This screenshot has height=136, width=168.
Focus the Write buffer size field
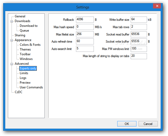click(x=139, y=20)
